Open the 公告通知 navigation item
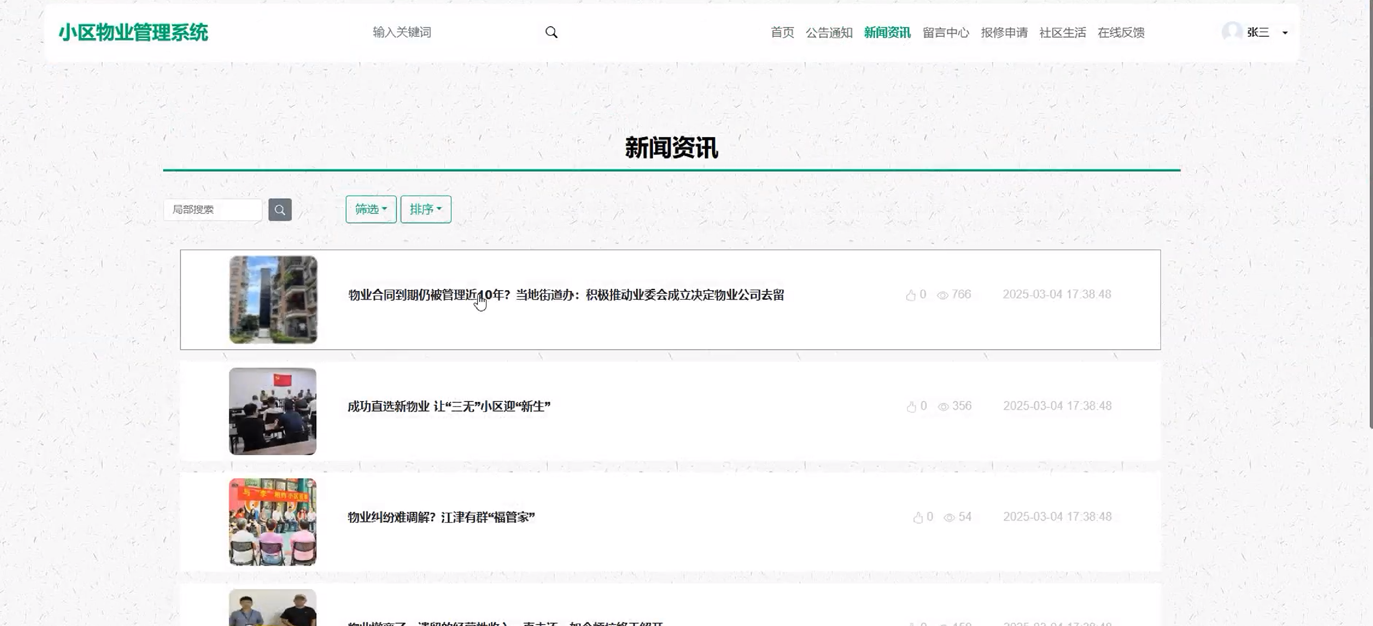The width and height of the screenshot is (1373, 626). (829, 32)
